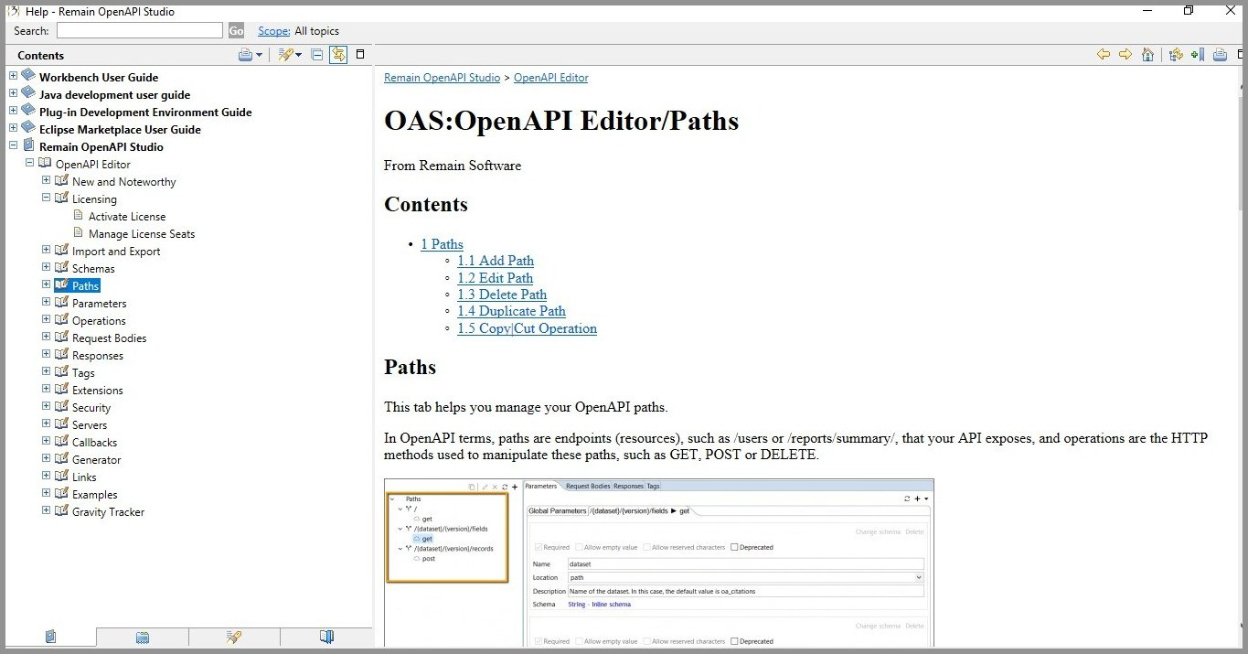Screen dimensions: 1248x654
Task: Go back using the yellow left arrow
Action: pos(1104,55)
